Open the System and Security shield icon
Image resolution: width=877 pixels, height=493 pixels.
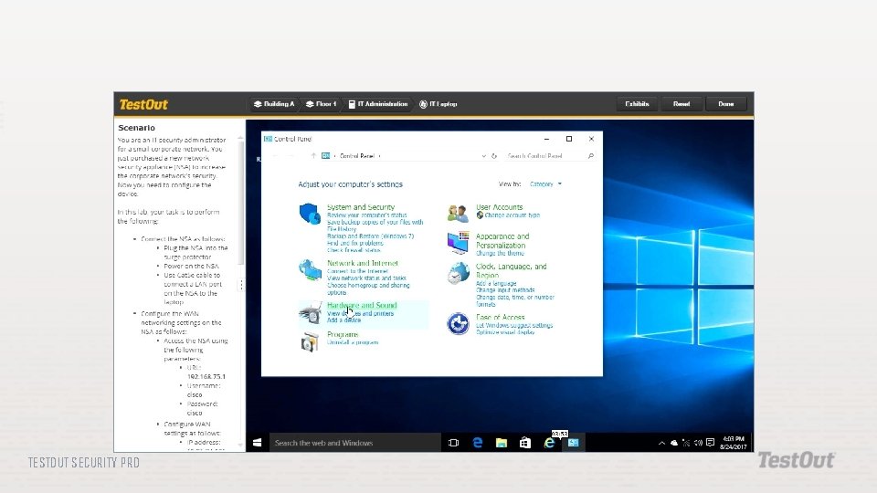(x=310, y=214)
